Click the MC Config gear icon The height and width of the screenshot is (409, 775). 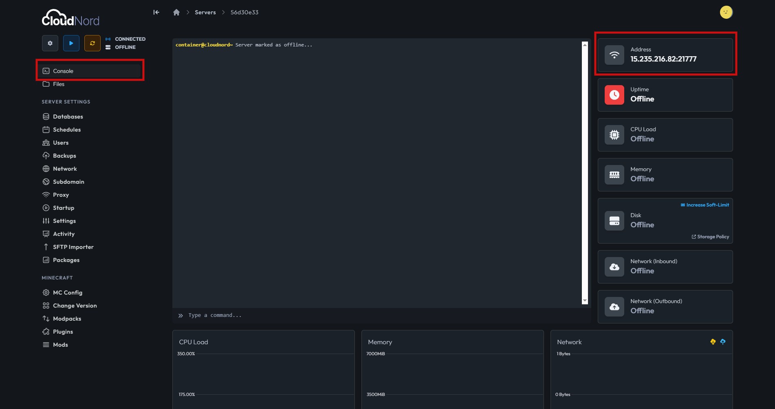tap(46, 292)
